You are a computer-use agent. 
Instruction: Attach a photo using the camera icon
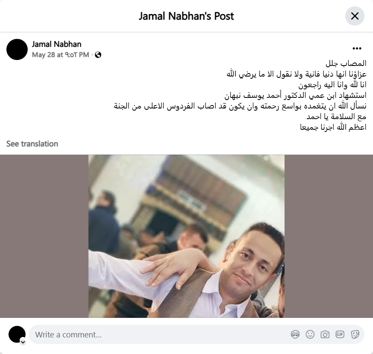tap(325, 334)
